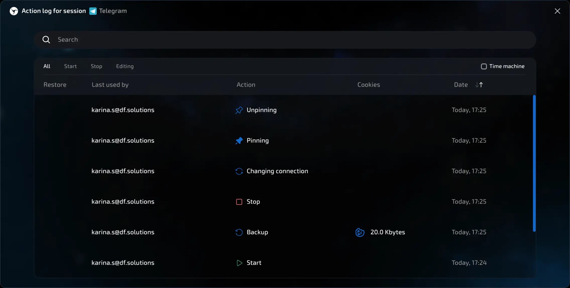
Task: Click the search magnifier icon
Action: pyautogui.click(x=46, y=39)
